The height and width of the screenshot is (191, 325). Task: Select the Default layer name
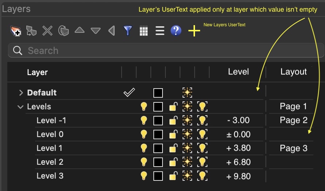pyautogui.click(x=42, y=93)
